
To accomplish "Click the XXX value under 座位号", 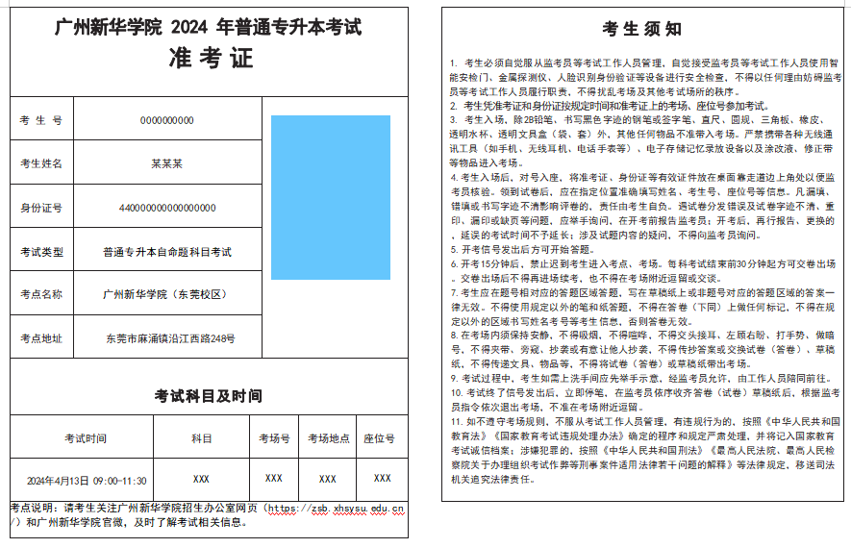I will (383, 479).
